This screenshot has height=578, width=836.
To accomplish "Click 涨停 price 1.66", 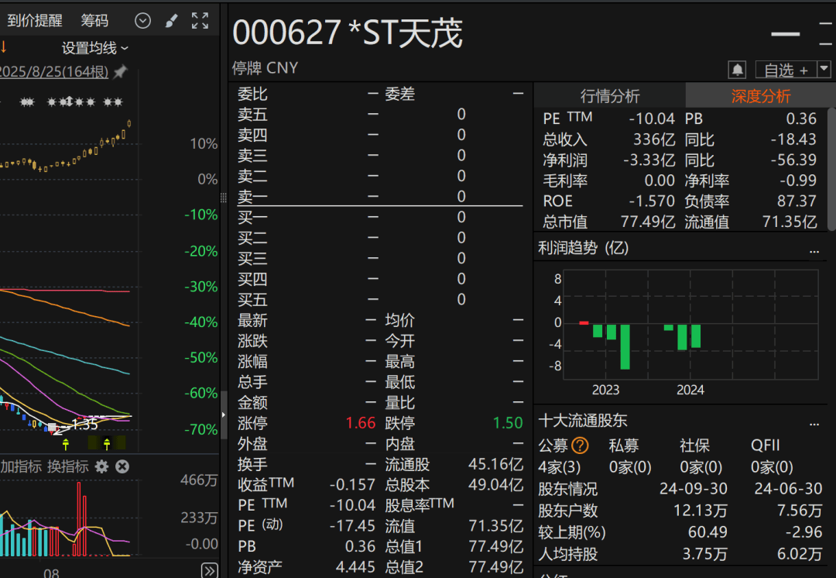I will coord(361,423).
